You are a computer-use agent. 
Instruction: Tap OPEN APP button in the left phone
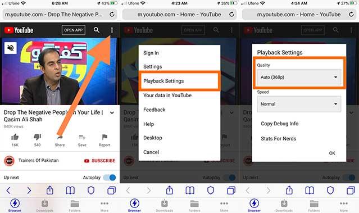coord(74,30)
